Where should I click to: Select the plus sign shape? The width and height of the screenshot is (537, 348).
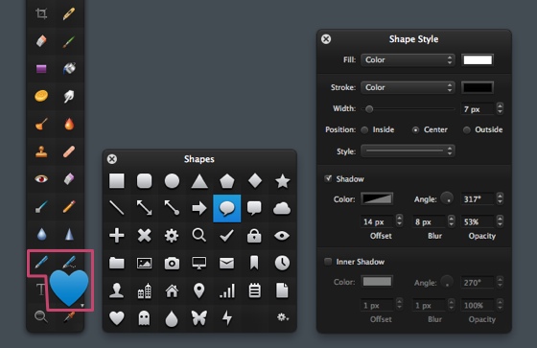click(x=117, y=236)
